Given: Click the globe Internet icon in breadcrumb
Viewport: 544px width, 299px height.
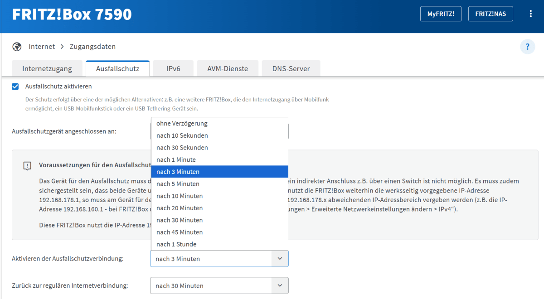Looking at the screenshot, I should 17,47.
